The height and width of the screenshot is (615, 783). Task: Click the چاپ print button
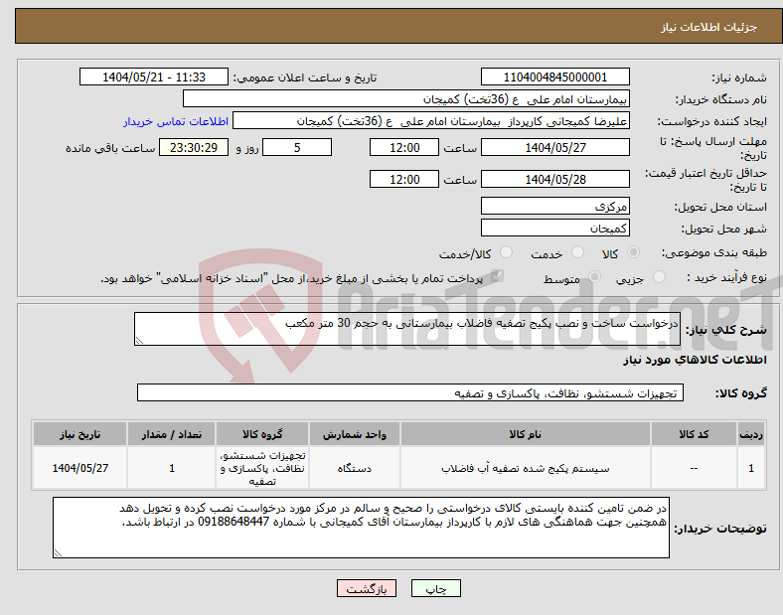[435, 588]
